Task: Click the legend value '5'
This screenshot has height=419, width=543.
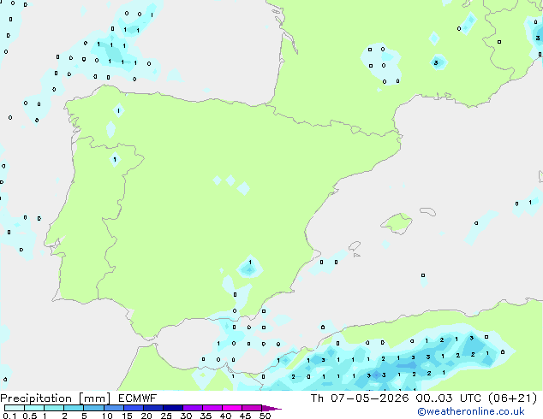Action: click(84, 416)
